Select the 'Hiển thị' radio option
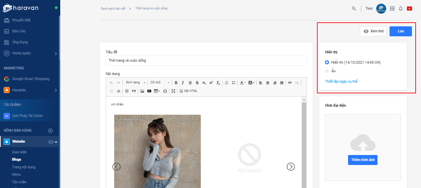The width and height of the screenshot is (421, 188). (x=327, y=62)
